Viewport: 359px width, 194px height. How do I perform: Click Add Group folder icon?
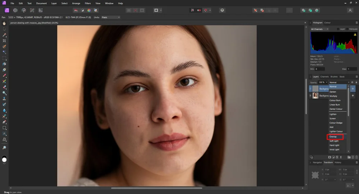click(x=349, y=157)
